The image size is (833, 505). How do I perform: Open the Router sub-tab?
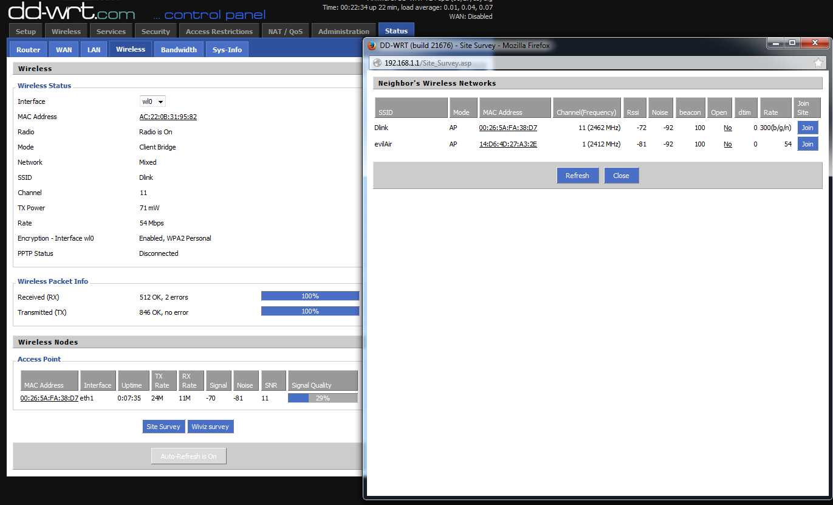pos(29,50)
